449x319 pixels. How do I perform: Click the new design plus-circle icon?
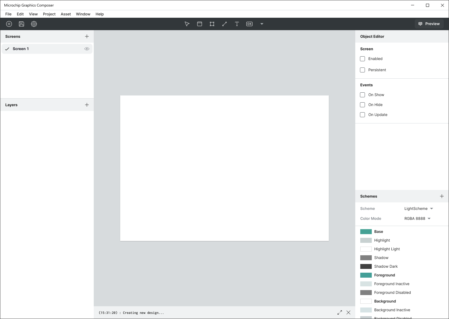(9, 24)
